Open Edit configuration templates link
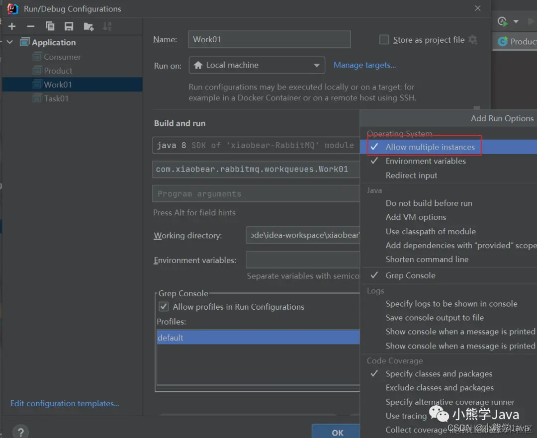 click(x=65, y=403)
